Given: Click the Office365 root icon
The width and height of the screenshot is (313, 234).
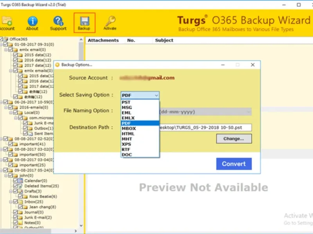Looking at the screenshot, I should click(x=6, y=39).
